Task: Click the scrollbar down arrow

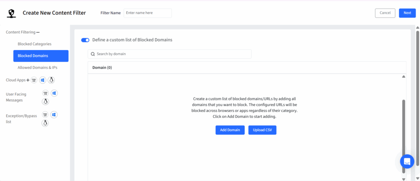Action: (404, 179)
